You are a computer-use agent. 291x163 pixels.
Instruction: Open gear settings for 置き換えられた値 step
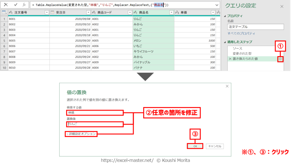point(280,59)
